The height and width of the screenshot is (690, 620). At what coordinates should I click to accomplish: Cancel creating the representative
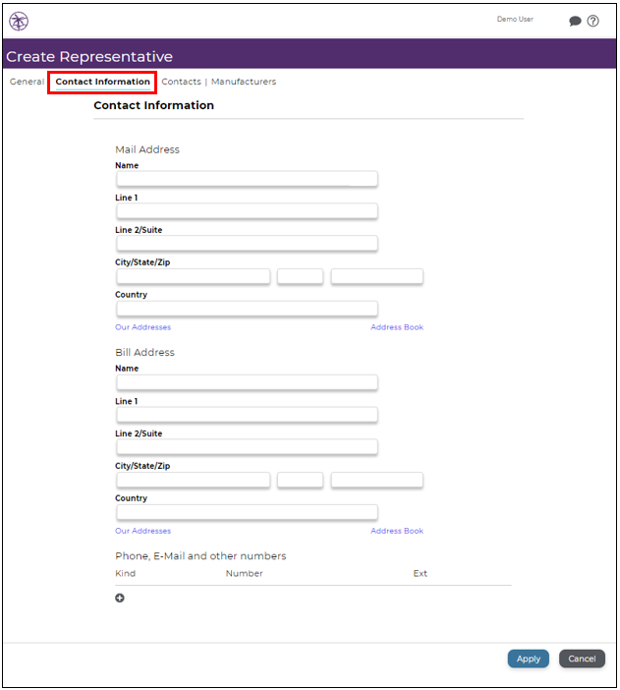click(582, 659)
